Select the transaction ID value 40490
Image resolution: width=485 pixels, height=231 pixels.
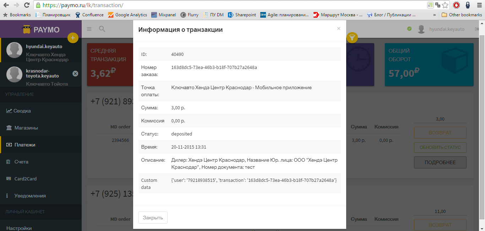(x=178, y=54)
